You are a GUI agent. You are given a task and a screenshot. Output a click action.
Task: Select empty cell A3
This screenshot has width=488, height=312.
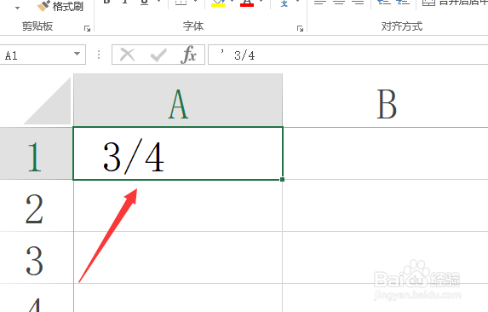[178, 257]
